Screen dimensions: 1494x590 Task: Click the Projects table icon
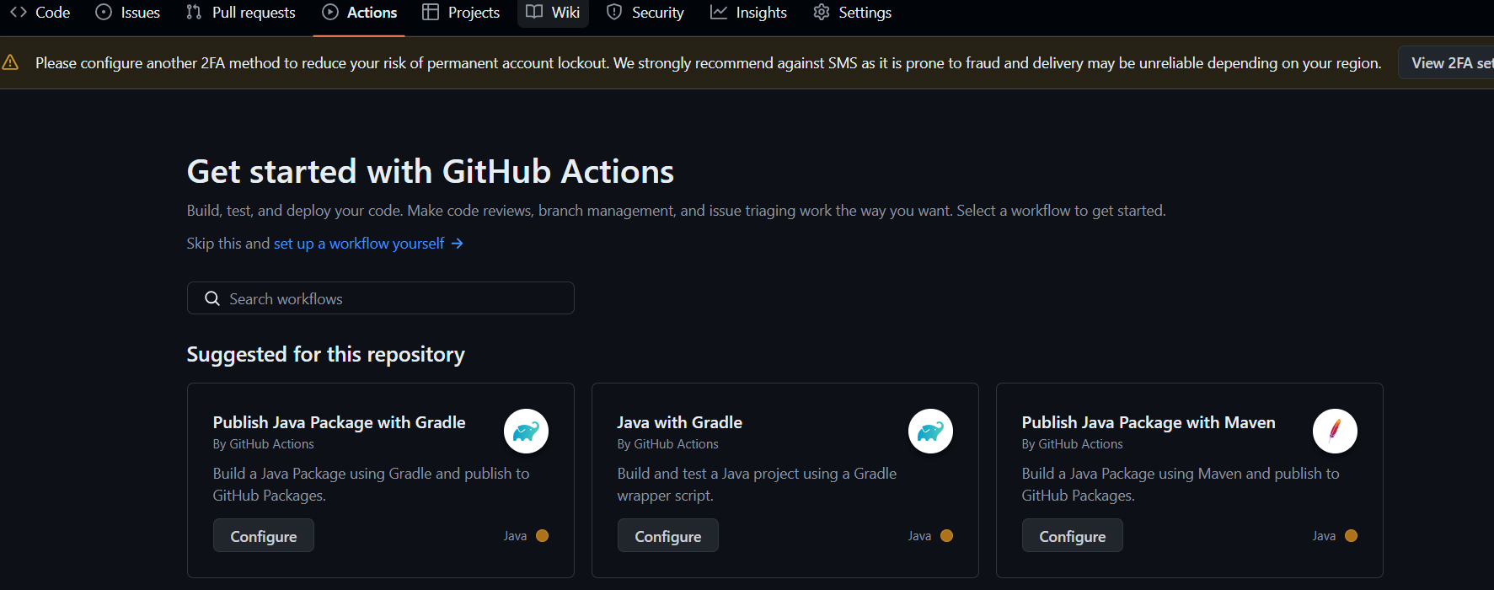(431, 12)
